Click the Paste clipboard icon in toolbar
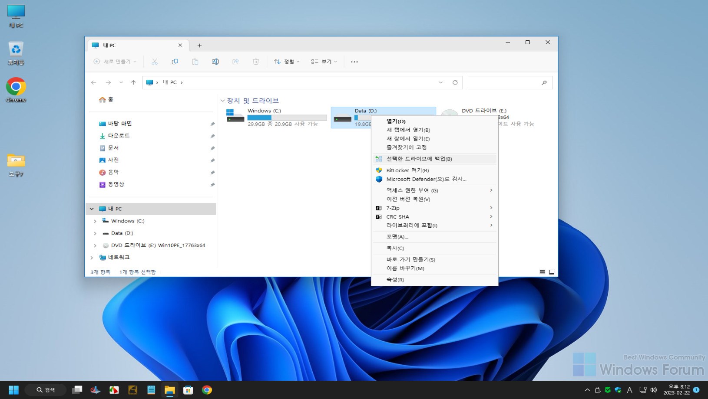 195,62
